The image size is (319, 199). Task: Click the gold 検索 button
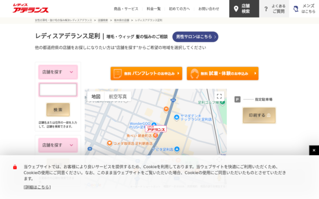point(58,109)
